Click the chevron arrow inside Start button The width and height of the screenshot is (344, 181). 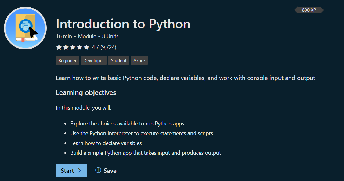tap(79, 170)
